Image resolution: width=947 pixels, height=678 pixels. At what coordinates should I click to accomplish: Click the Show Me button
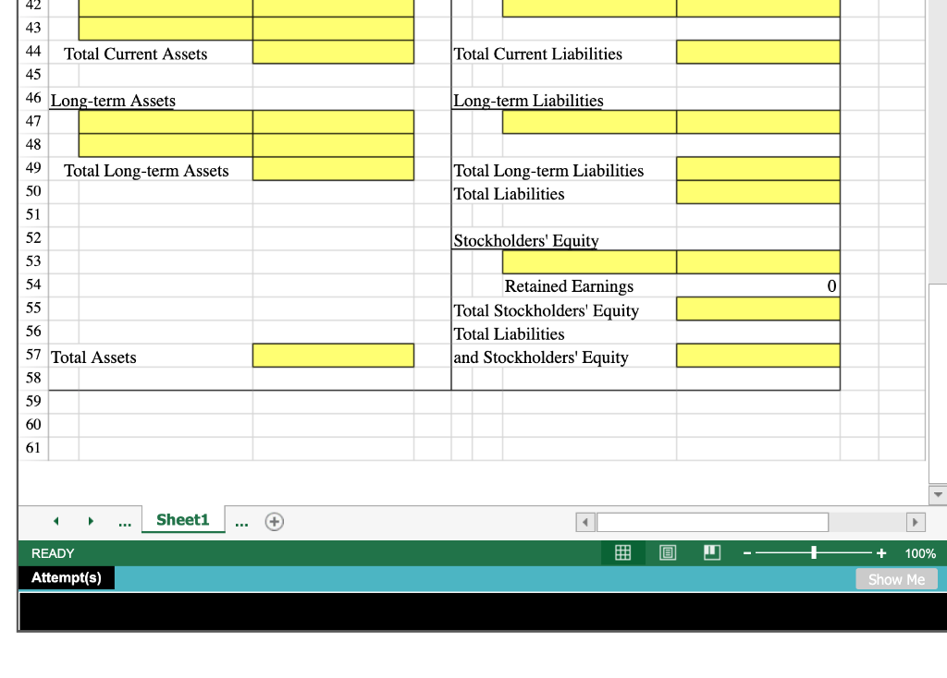[896, 579]
